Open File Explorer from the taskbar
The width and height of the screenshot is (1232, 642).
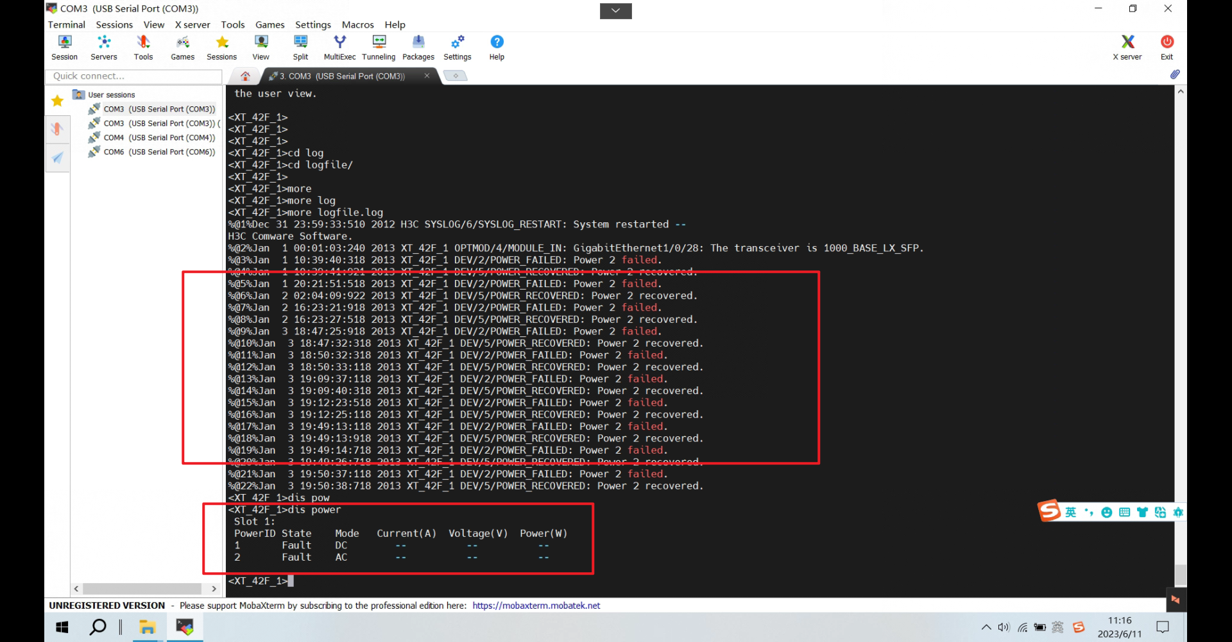(148, 627)
